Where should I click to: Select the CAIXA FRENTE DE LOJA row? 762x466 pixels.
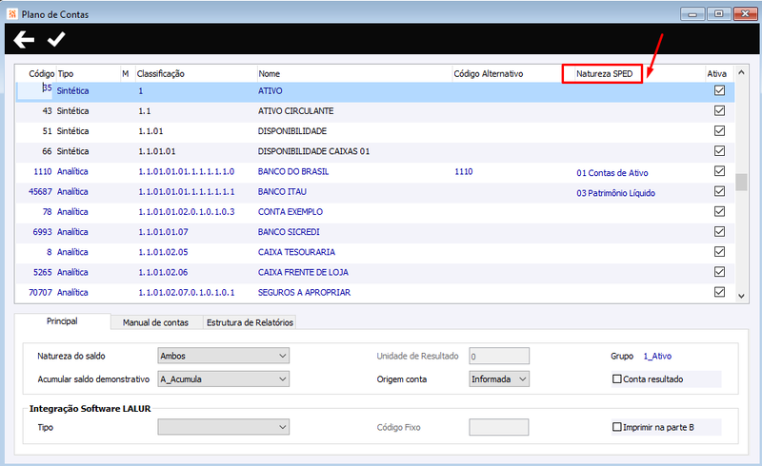click(x=375, y=272)
